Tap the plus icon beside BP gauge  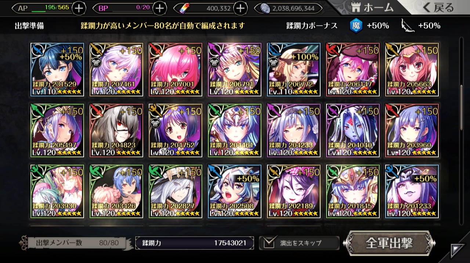pyautogui.click(x=159, y=8)
